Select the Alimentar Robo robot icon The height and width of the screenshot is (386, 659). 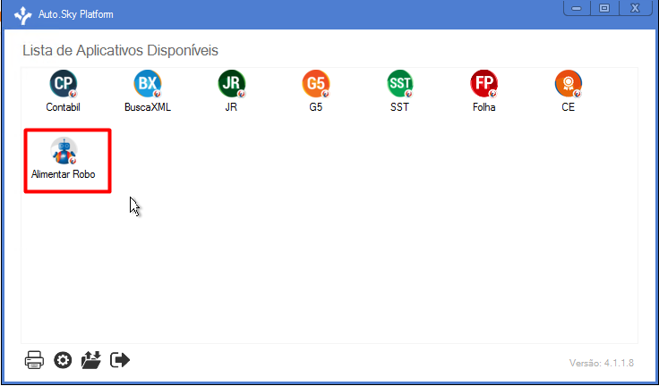pyautogui.click(x=64, y=151)
